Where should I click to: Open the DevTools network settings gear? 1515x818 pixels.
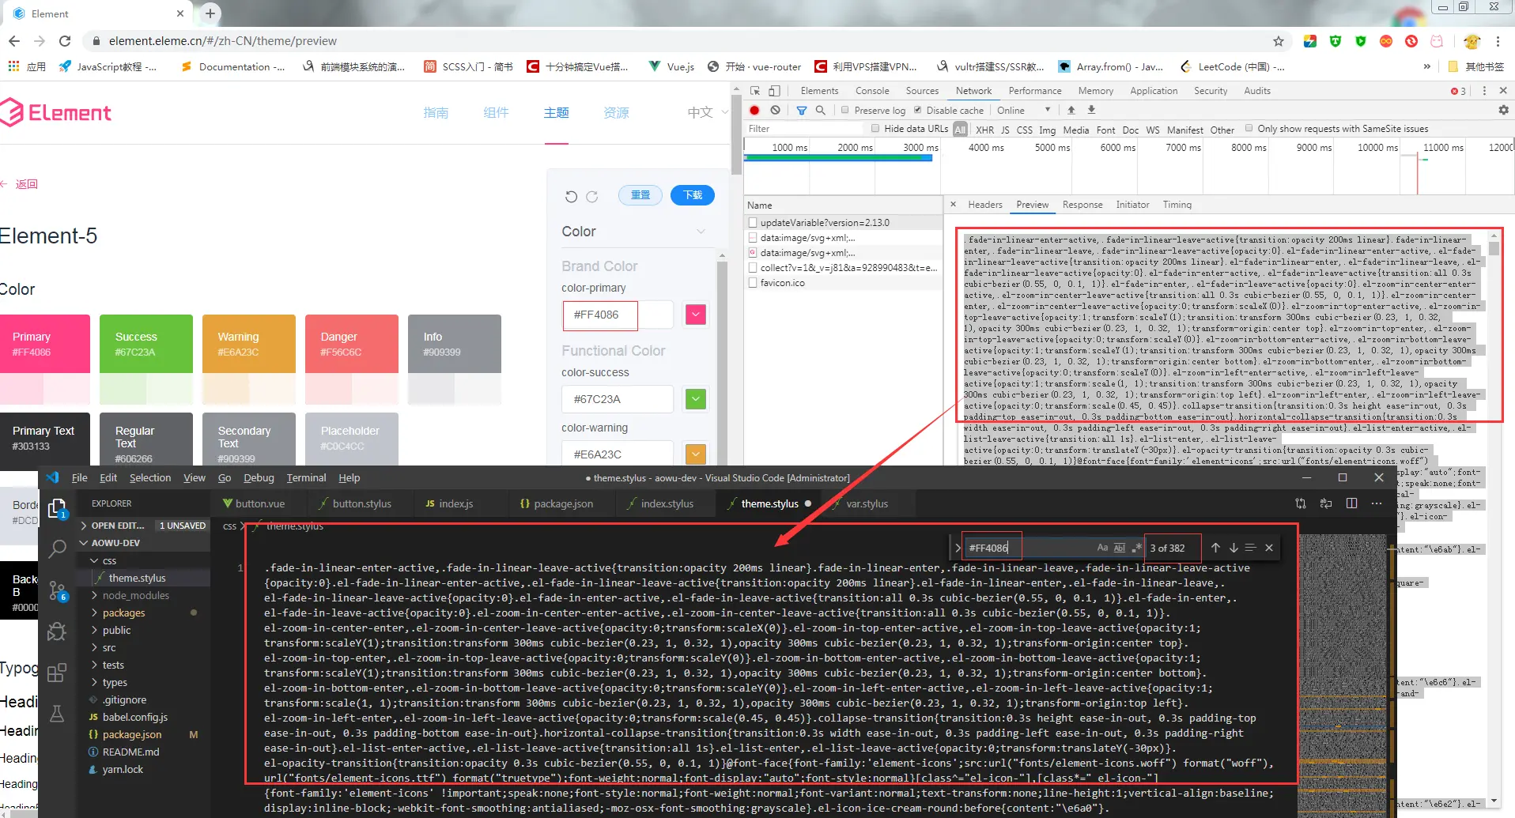coord(1503,111)
